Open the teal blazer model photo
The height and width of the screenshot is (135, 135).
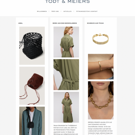point(32,121)
